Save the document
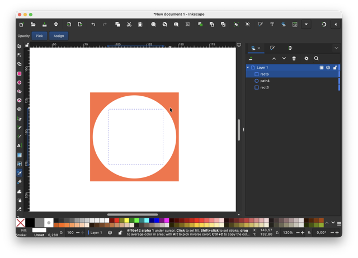Image resolution: width=358 pixels, height=258 pixels. (45, 25)
